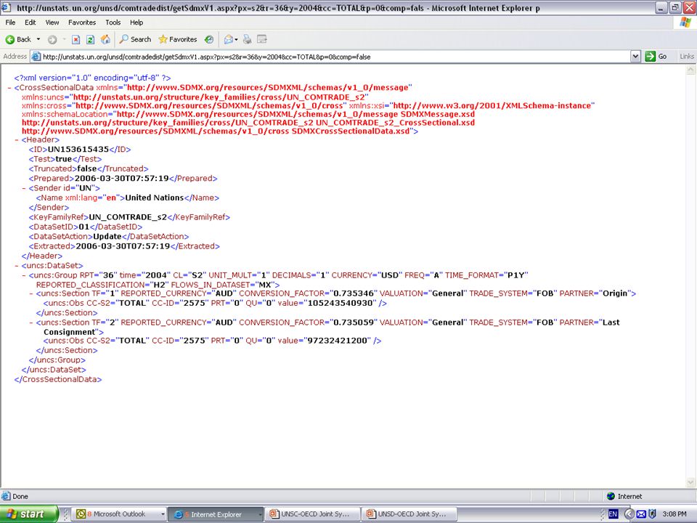The image size is (697, 523).
Task: Open the View menu
Action: pos(52,23)
